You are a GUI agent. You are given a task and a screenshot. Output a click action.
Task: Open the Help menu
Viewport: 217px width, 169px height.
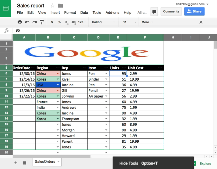[127, 13]
